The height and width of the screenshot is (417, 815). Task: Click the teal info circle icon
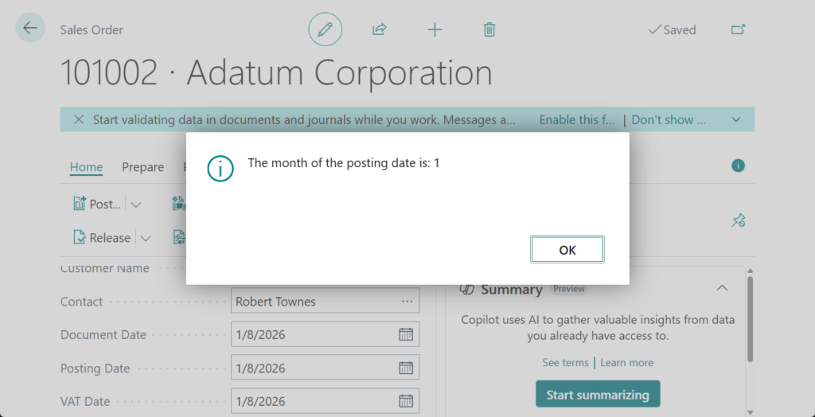[738, 166]
